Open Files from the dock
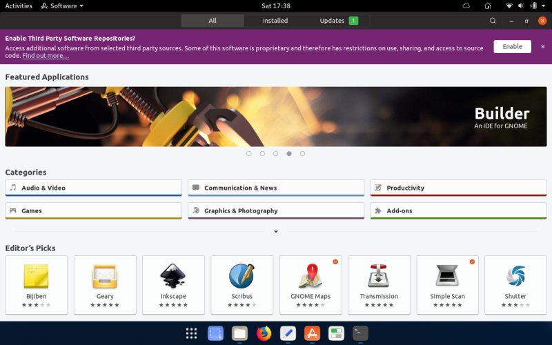Viewport: 552px width, 345px height. pyautogui.click(x=239, y=333)
